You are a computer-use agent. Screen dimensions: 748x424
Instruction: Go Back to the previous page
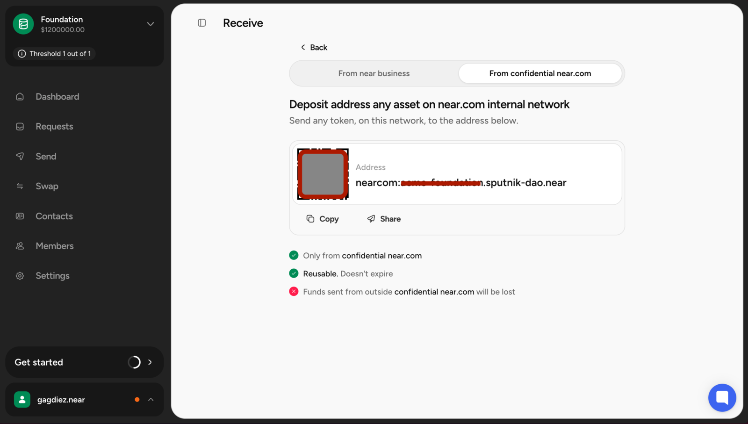tap(314, 47)
